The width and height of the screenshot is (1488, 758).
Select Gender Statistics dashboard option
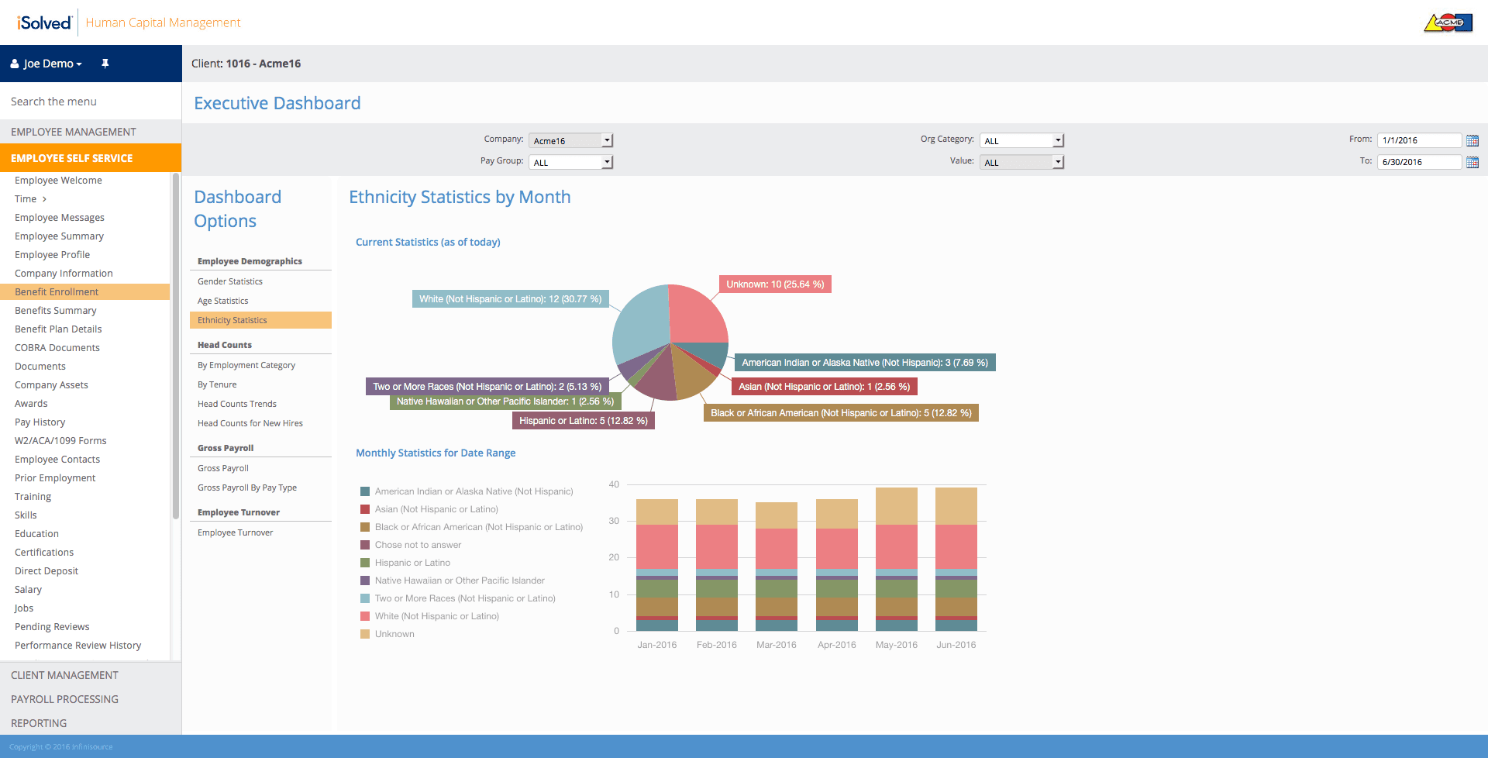tap(230, 281)
